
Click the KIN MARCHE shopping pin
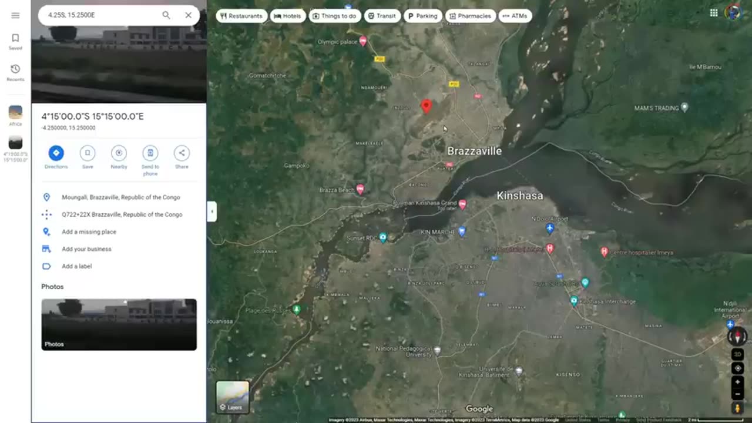[x=462, y=231]
